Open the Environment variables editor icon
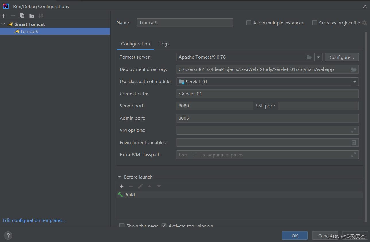Screen dimensions: 370x242 [354, 143]
